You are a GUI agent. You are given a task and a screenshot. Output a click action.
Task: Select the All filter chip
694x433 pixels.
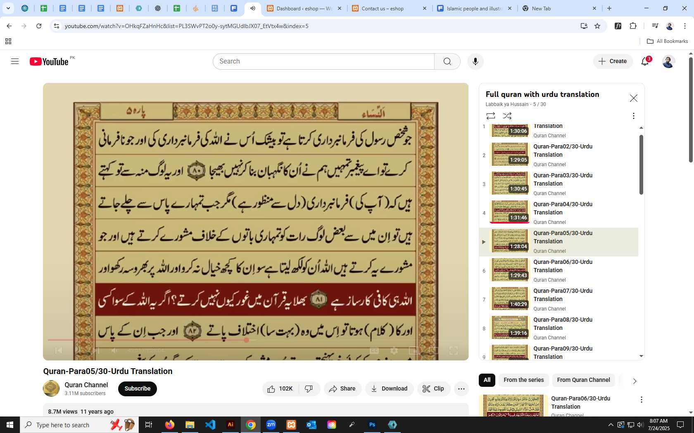(x=487, y=380)
